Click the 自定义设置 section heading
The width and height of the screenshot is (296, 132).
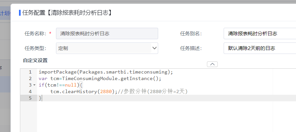35,60
